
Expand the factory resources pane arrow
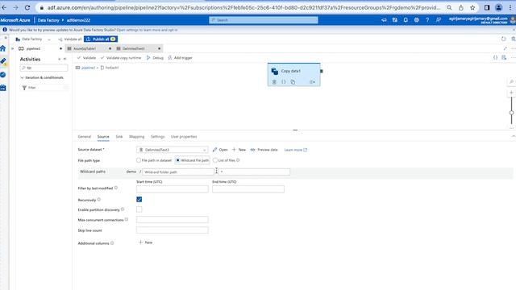point(13,48)
